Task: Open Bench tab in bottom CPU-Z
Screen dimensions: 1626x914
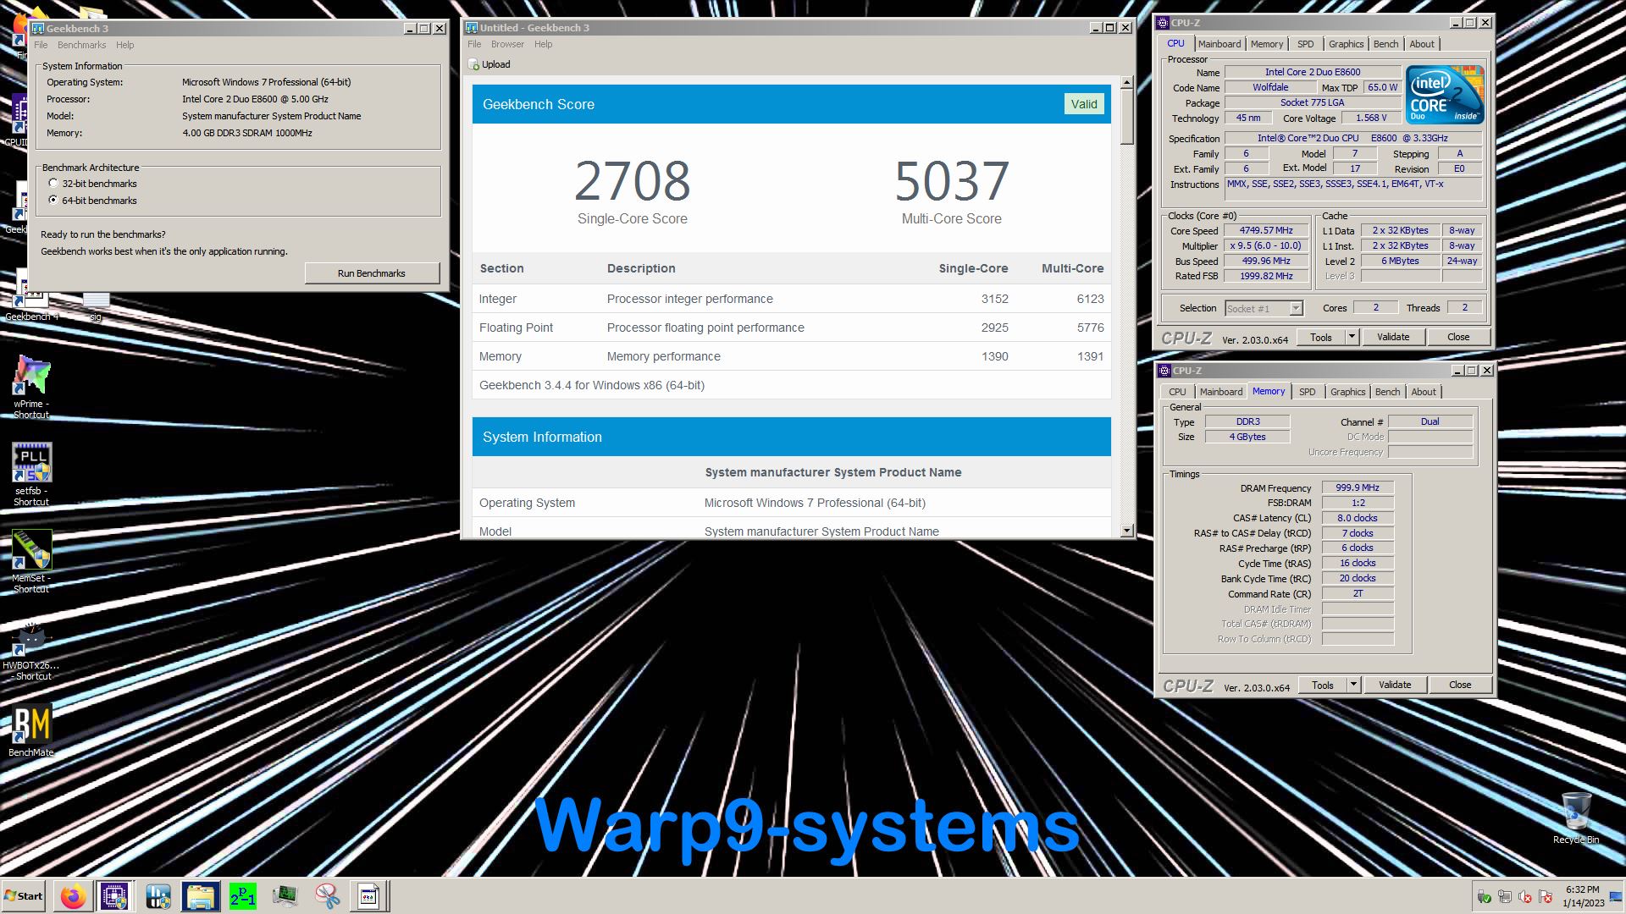Action: (x=1387, y=392)
